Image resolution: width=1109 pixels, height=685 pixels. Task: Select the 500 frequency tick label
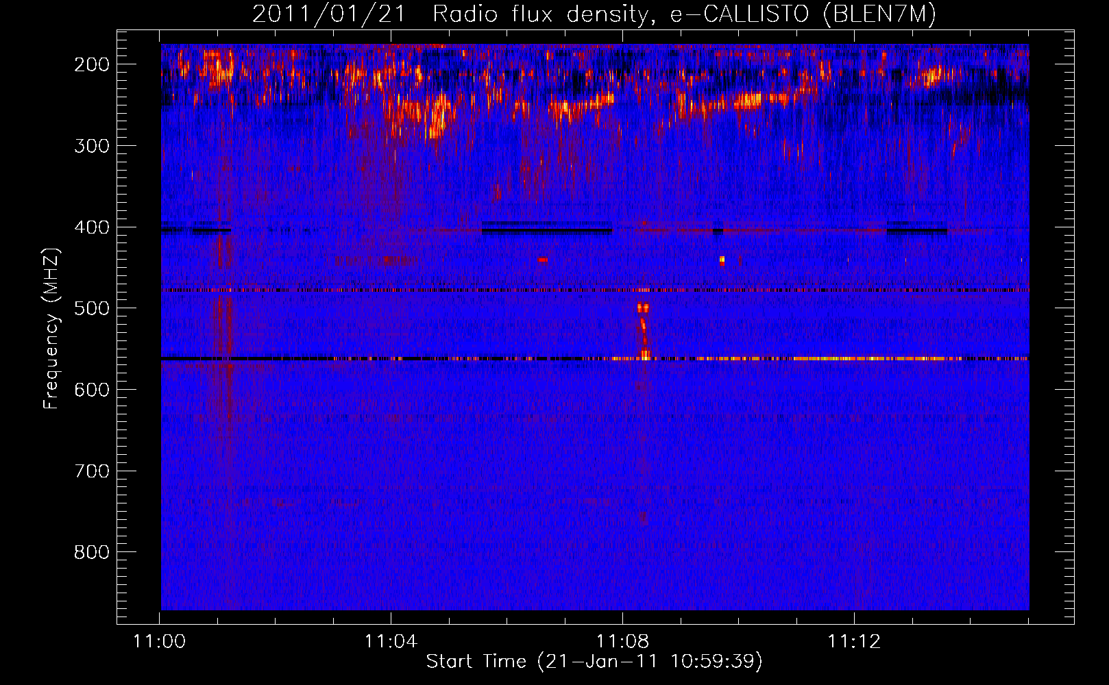[92, 308]
